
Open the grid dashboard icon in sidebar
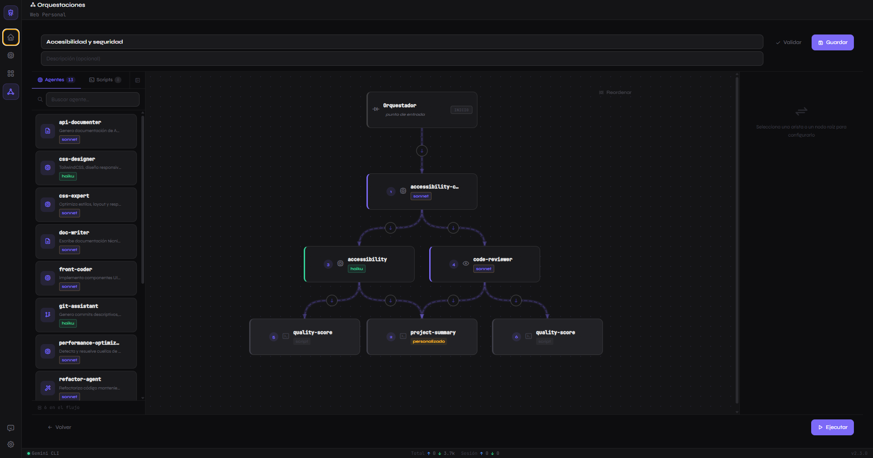pyautogui.click(x=11, y=74)
